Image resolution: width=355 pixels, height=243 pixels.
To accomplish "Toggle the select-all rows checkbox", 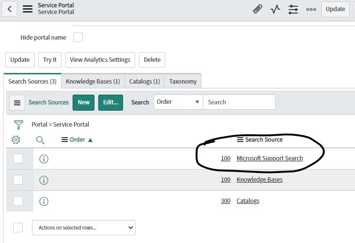I will coord(18,228).
